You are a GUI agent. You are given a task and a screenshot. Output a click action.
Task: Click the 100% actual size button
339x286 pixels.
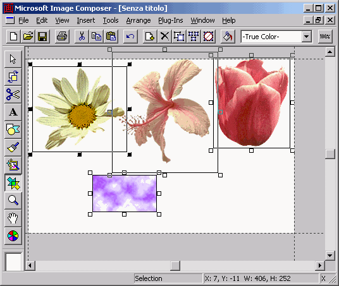[x=325, y=36]
